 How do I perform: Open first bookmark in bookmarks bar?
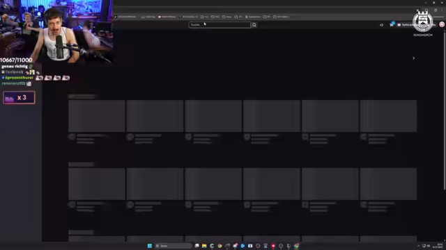pyautogui.click(x=125, y=17)
